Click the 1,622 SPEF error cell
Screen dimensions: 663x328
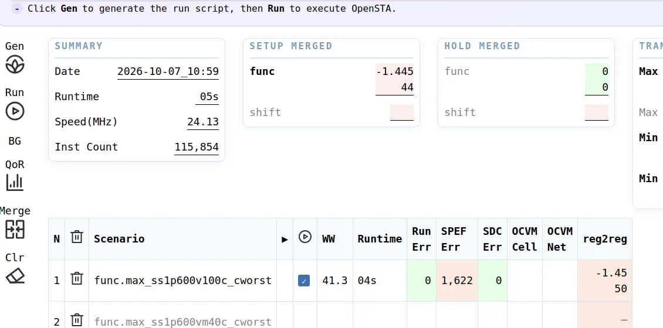coord(457,281)
